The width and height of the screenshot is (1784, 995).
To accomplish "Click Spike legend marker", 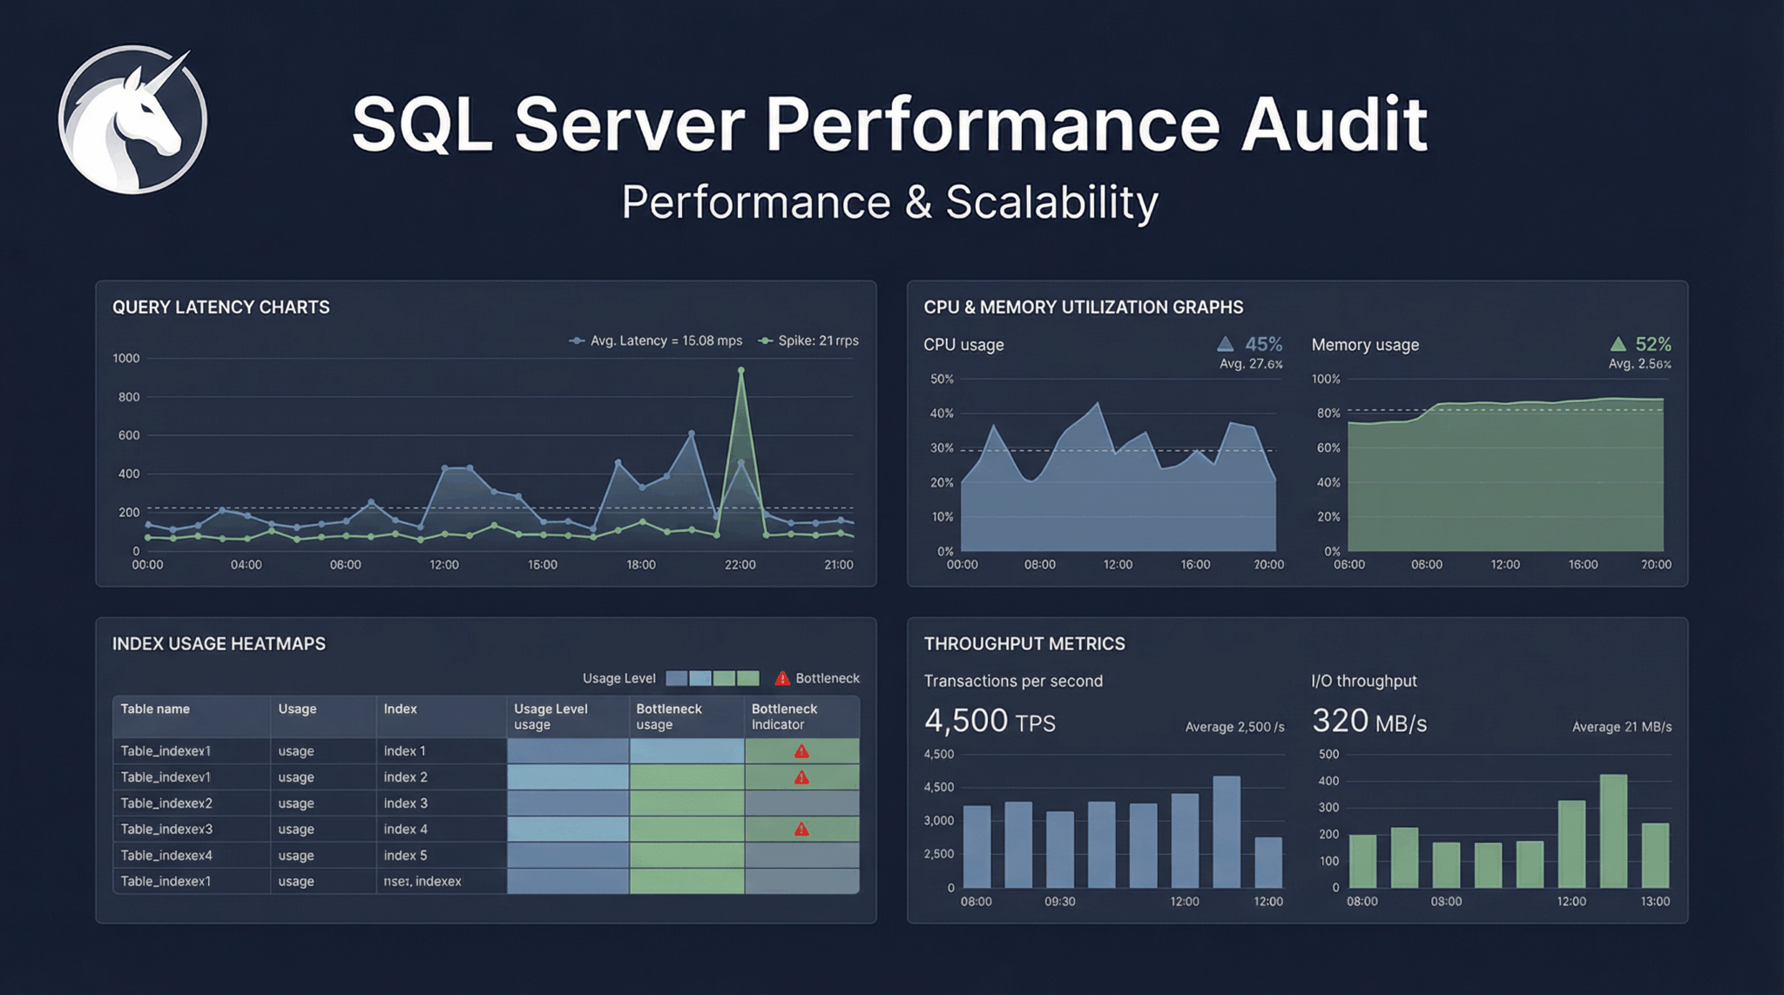I will pos(765,341).
